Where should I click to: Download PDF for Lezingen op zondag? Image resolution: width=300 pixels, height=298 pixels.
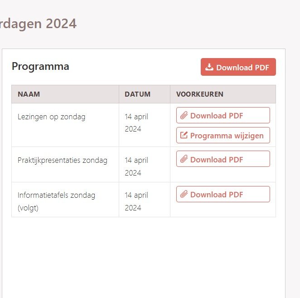[x=223, y=116]
